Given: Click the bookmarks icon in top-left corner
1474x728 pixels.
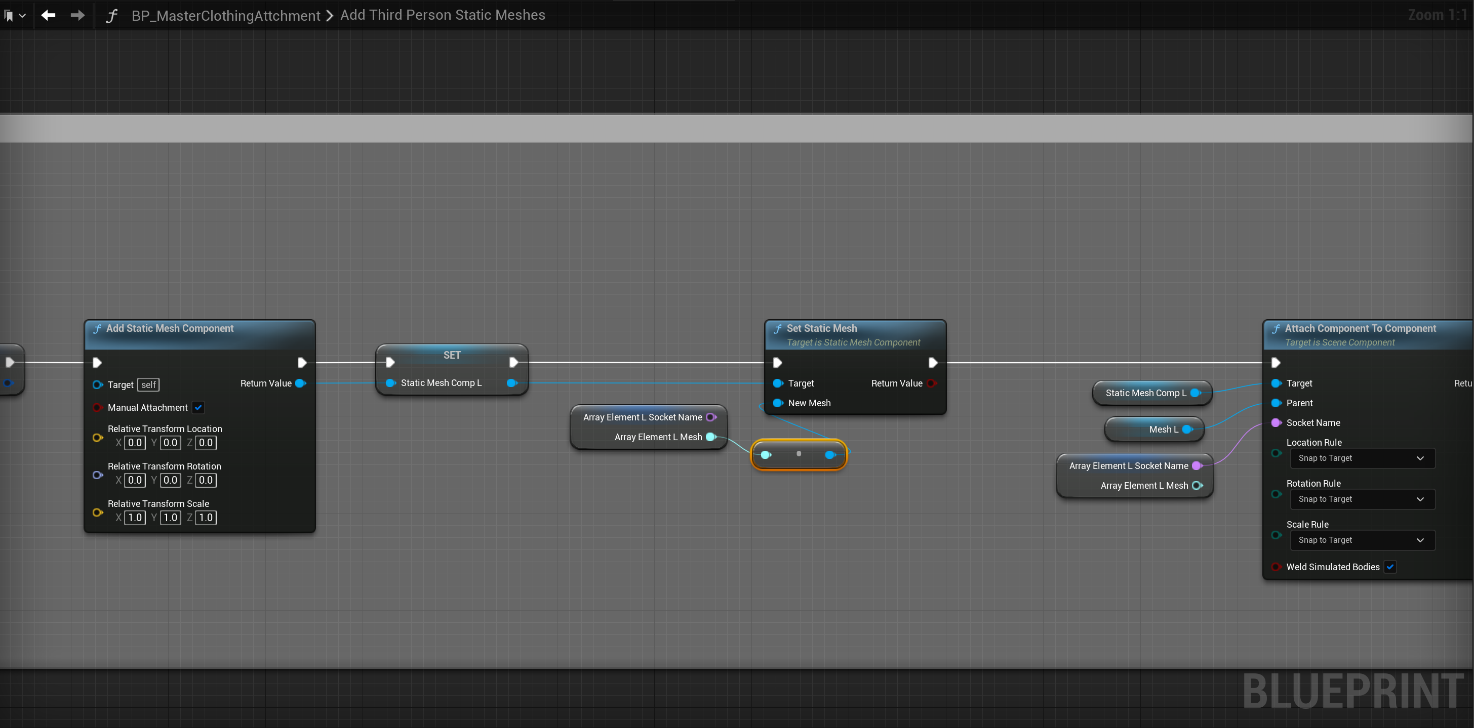Looking at the screenshot, I should [x=9, y=16].
